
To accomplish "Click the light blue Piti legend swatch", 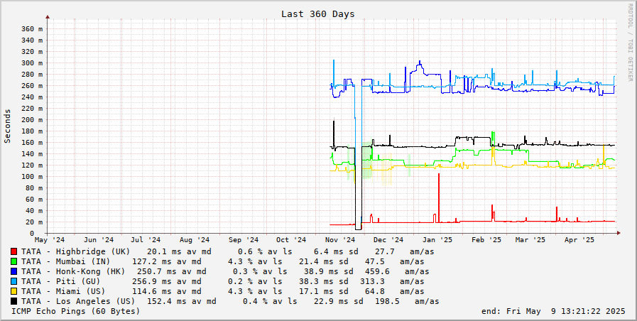I will [14, 281].
